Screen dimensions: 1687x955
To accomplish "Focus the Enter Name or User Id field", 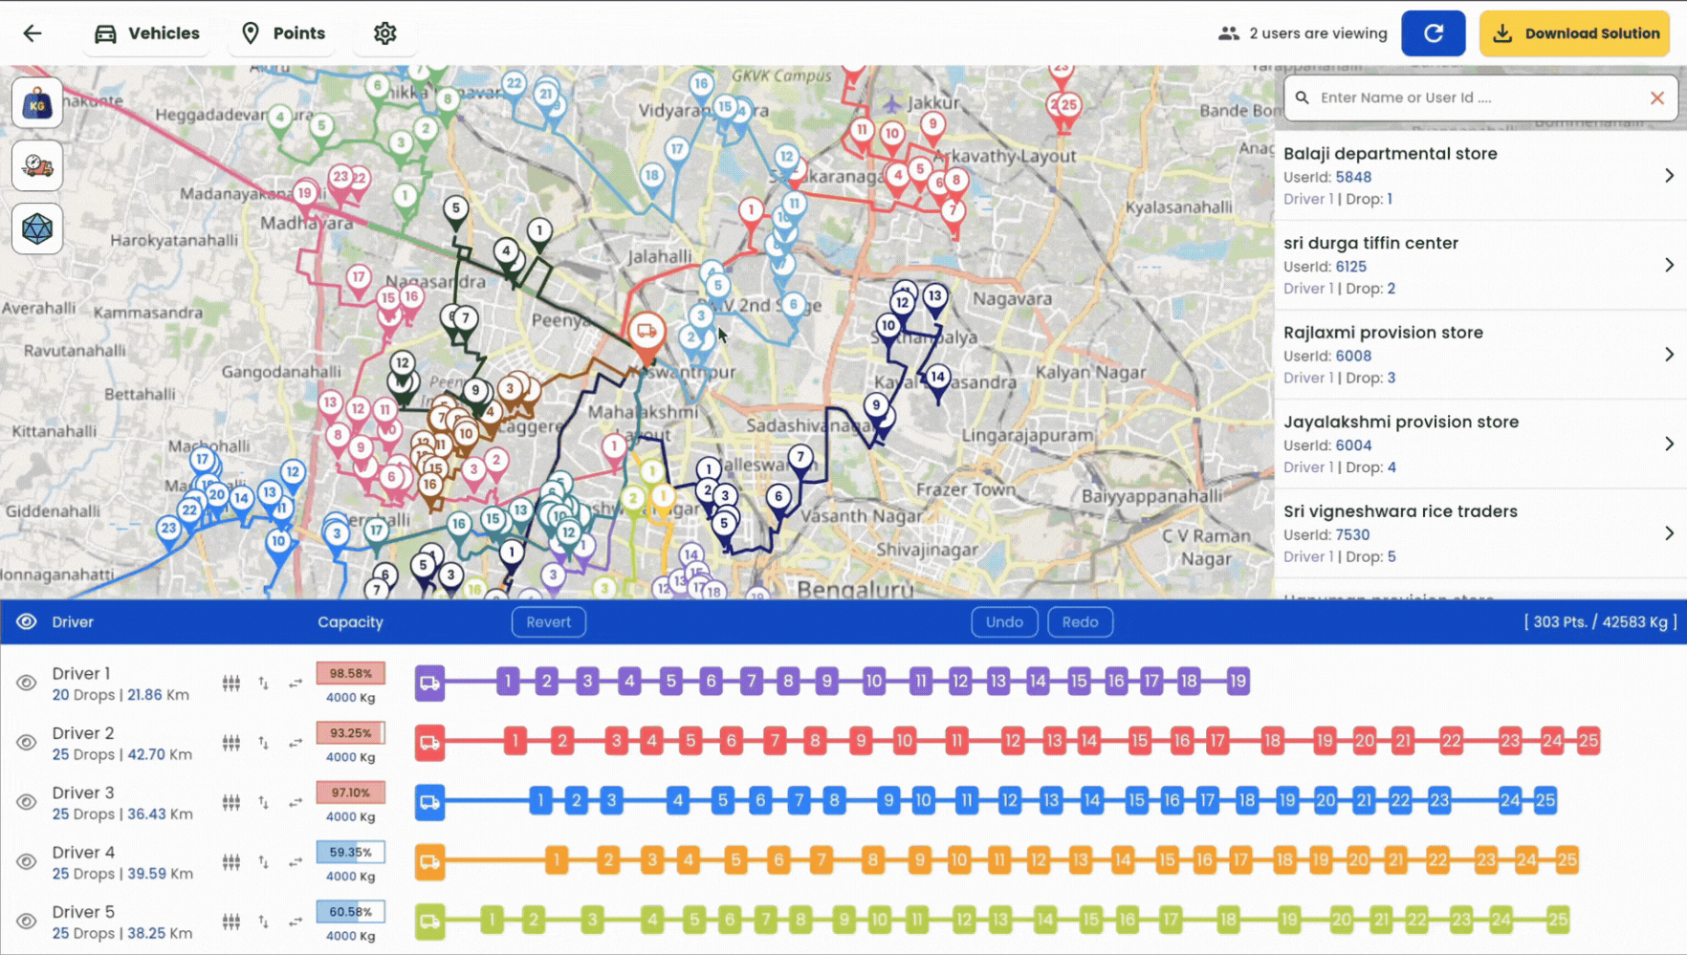I will tap(1480, 98).
